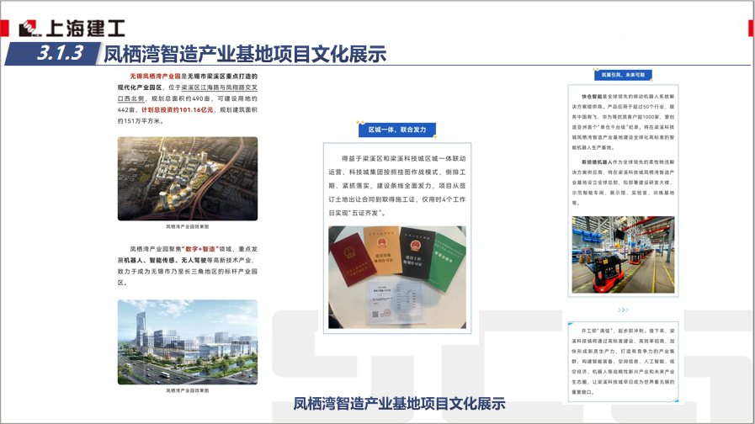
Task: Click the 开工即"满弦" paragraph text box
Action: pos(622,355)
